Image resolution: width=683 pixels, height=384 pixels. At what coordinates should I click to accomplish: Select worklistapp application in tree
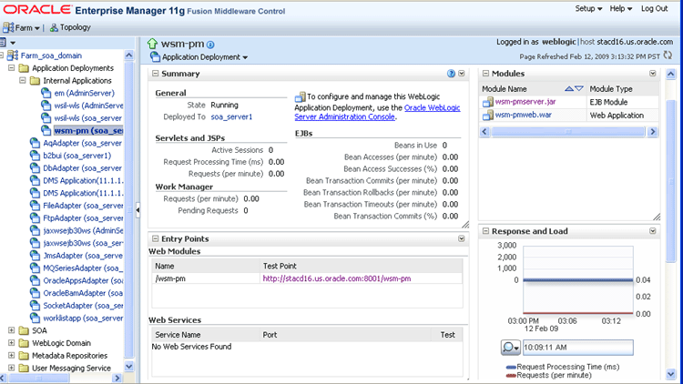pos(83,318)
